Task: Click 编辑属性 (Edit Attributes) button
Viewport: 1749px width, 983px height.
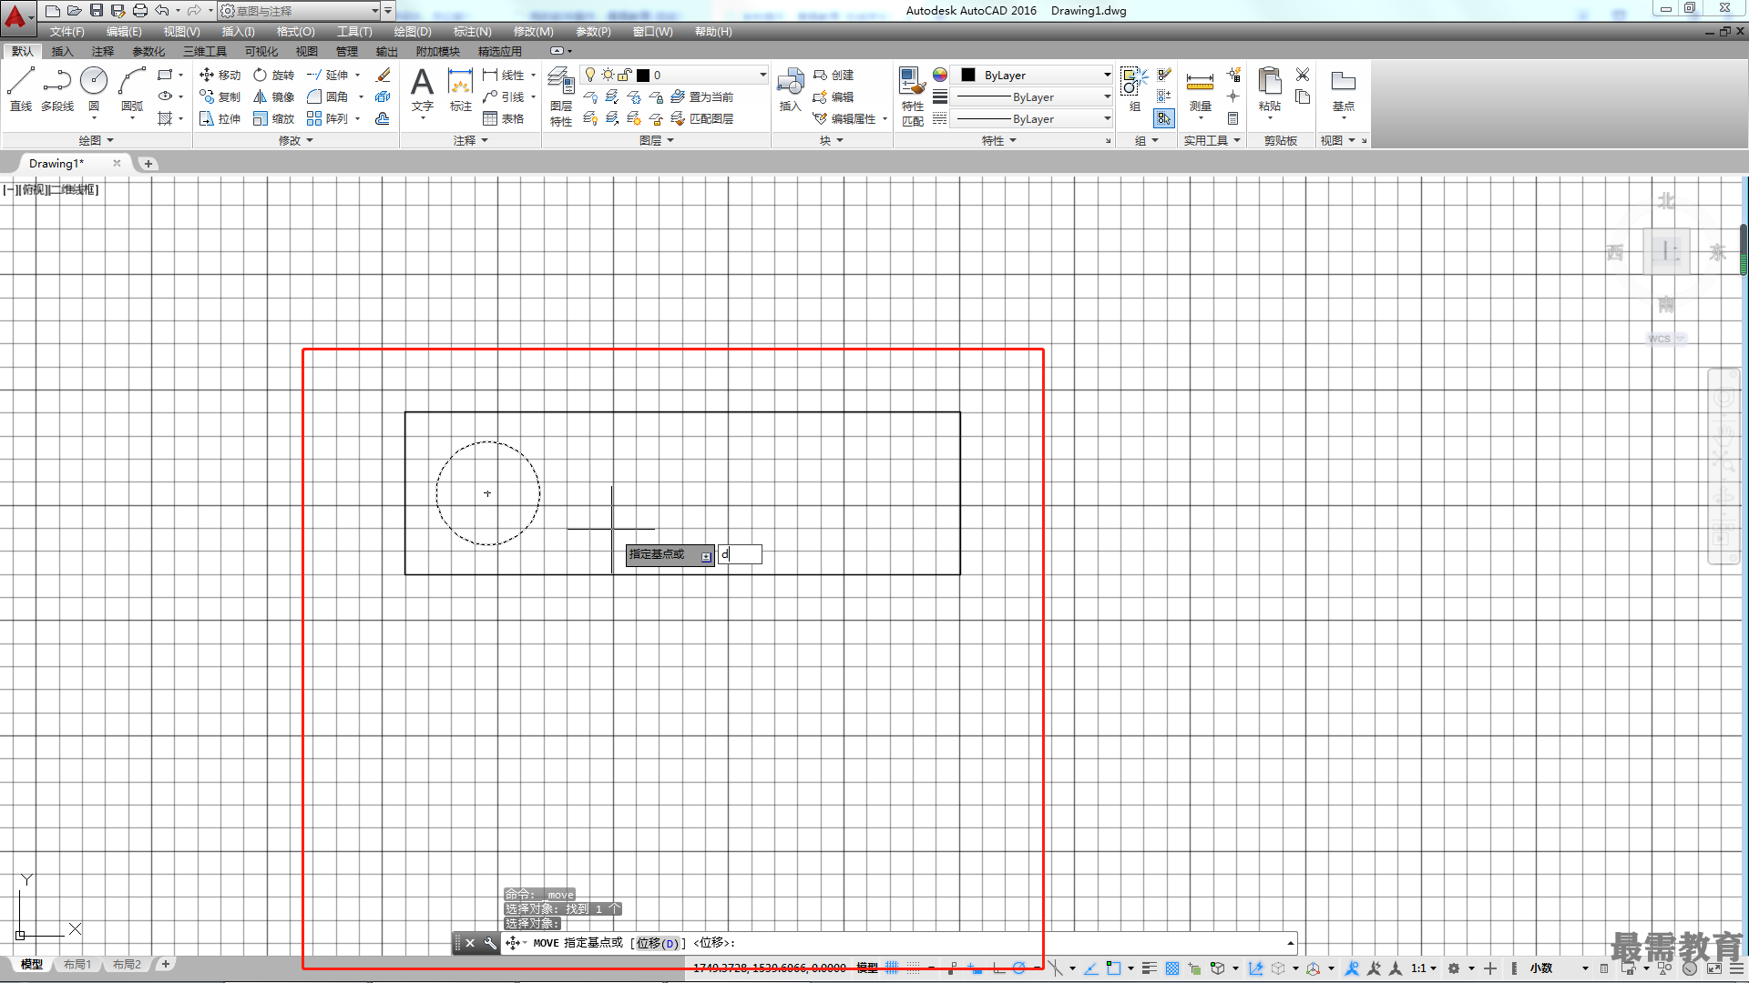Action: (x=845, y=118)
